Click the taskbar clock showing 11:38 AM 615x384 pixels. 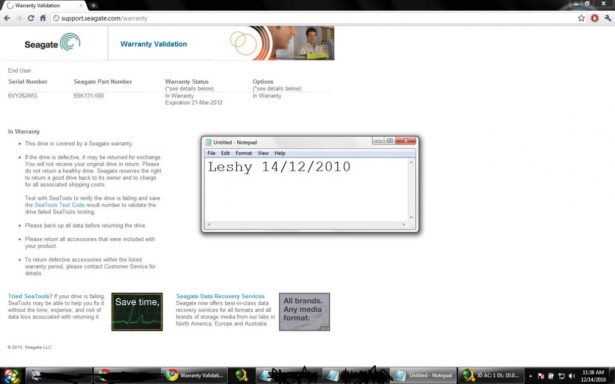[x=593, y=375]
